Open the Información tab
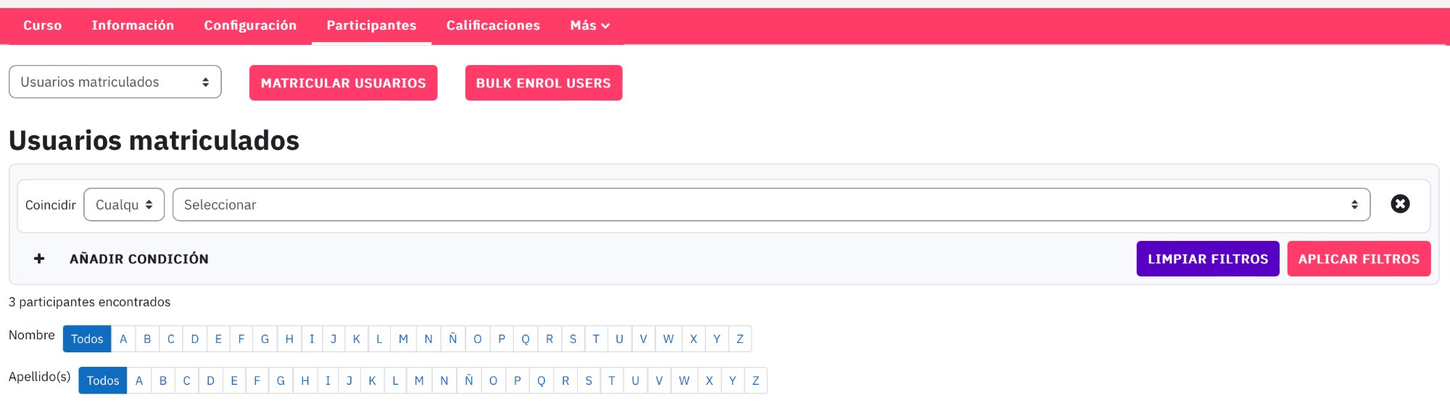The width and height of the screenshot is (1450, 403). pos(133,25)
